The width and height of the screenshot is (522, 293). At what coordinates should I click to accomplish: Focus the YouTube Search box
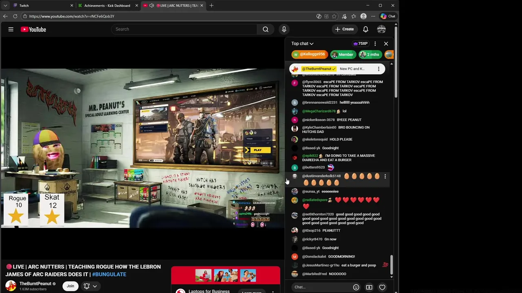pos(184,29)
